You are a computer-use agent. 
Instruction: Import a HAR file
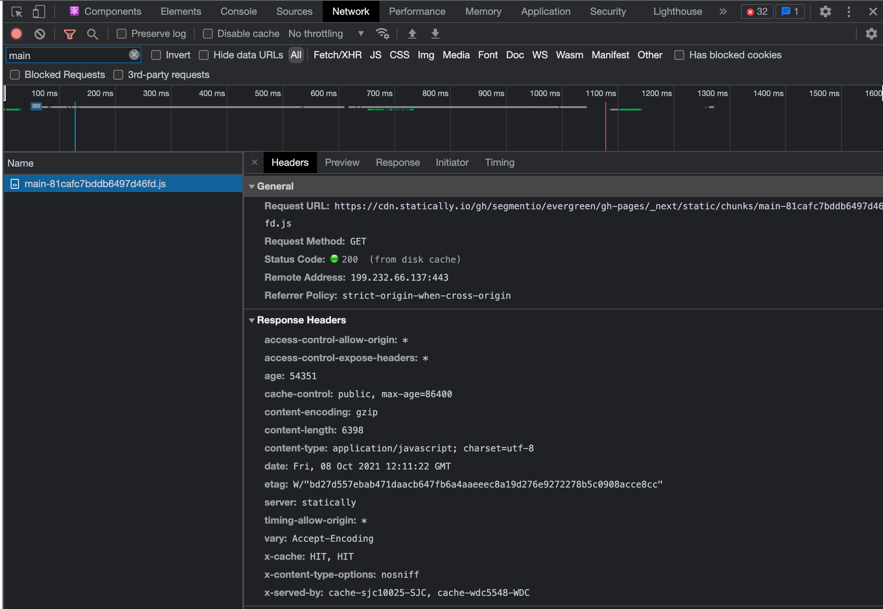(x=412, y=34)
